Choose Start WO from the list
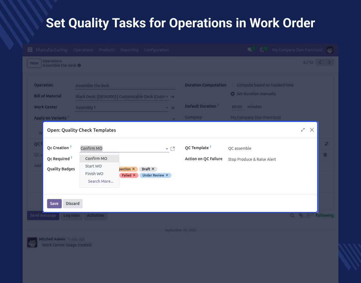Viewport: 361px width, 283px height. coord(99,166)
